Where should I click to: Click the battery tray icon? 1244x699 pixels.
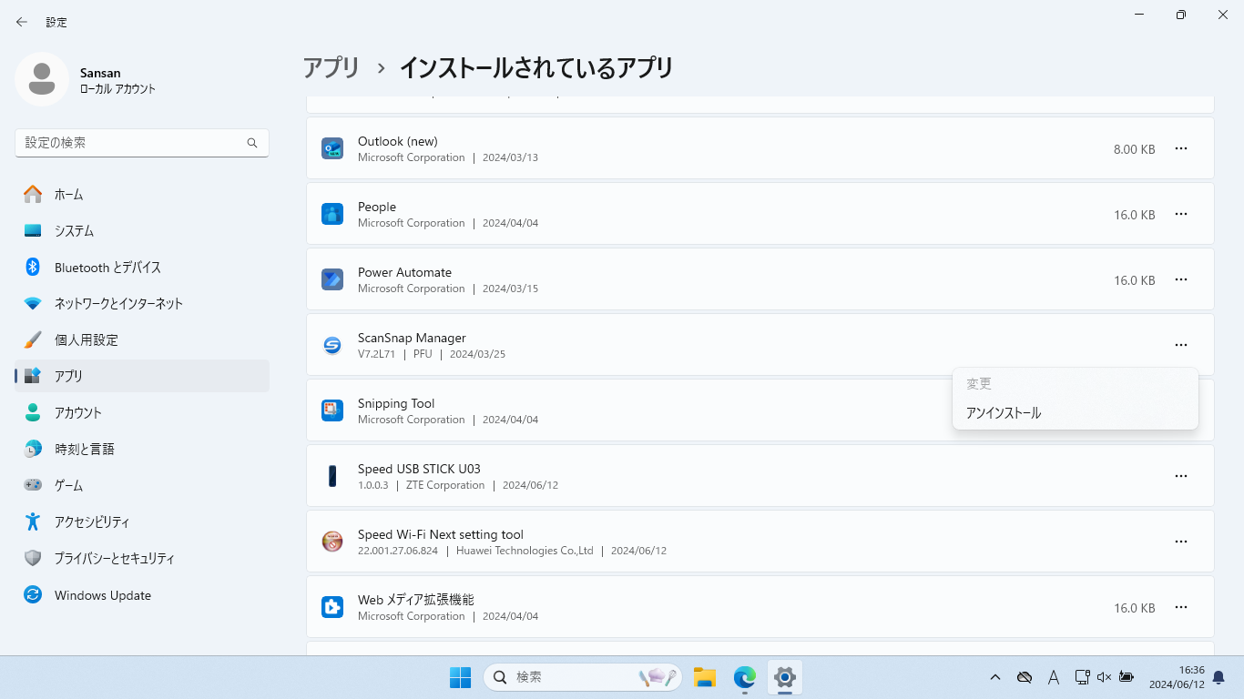(1127, 677)
